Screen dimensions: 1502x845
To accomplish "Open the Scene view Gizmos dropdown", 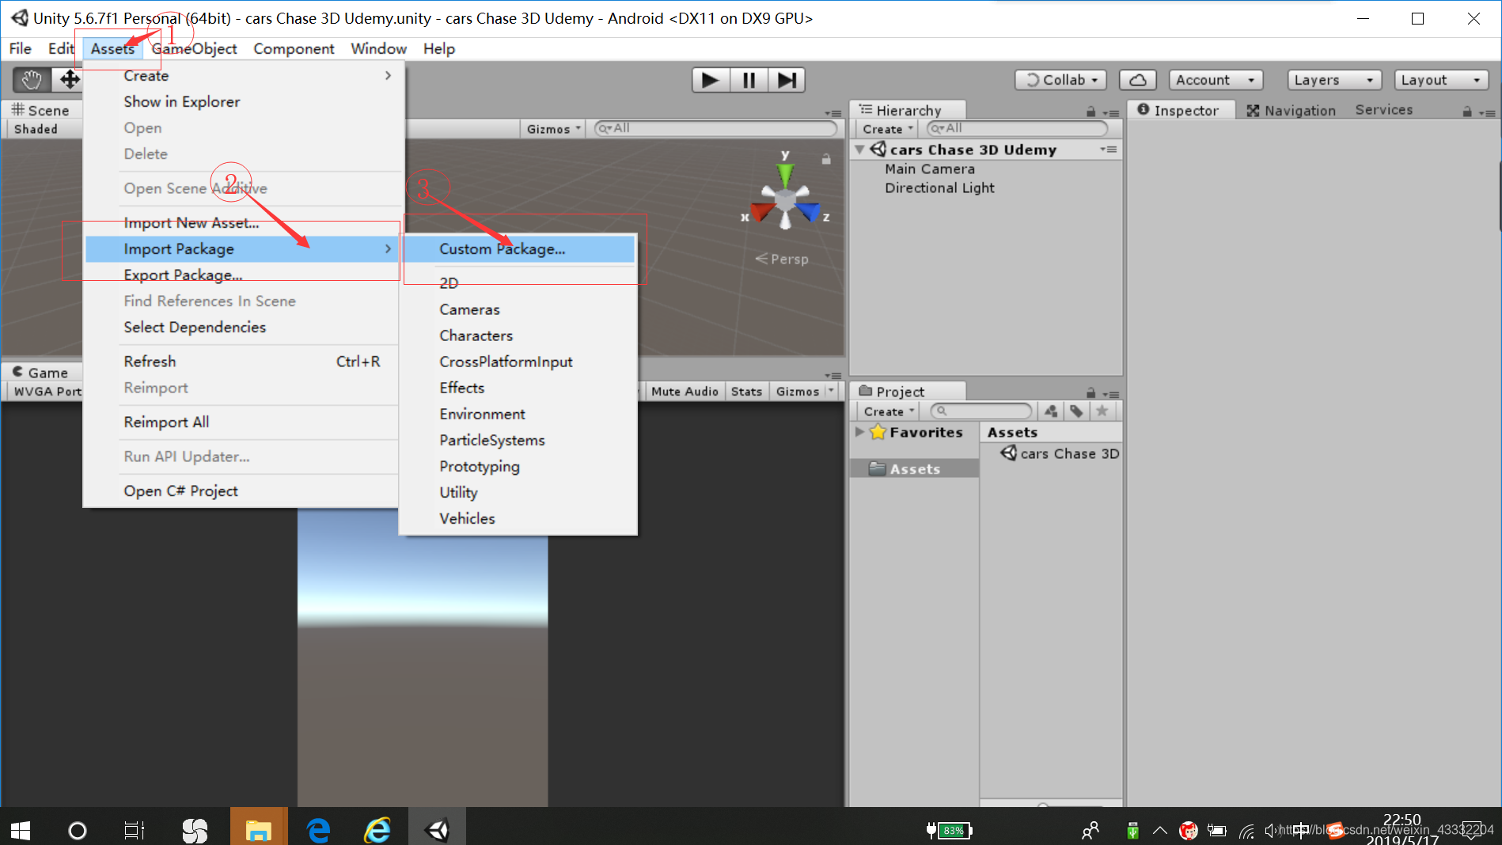I will pos(553,129).
